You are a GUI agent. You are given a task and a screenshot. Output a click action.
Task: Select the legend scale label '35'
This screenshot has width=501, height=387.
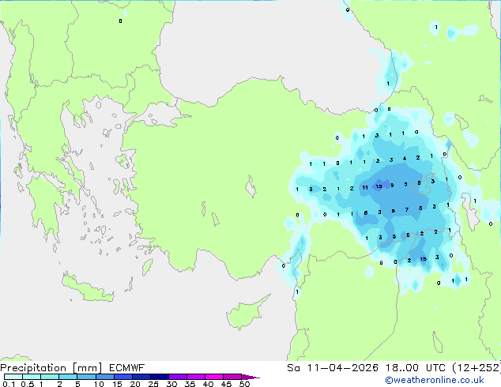coord(190,384)
